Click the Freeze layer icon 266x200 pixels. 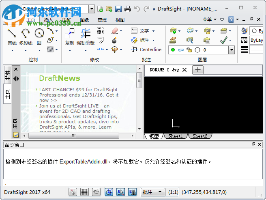coord(190,31)
